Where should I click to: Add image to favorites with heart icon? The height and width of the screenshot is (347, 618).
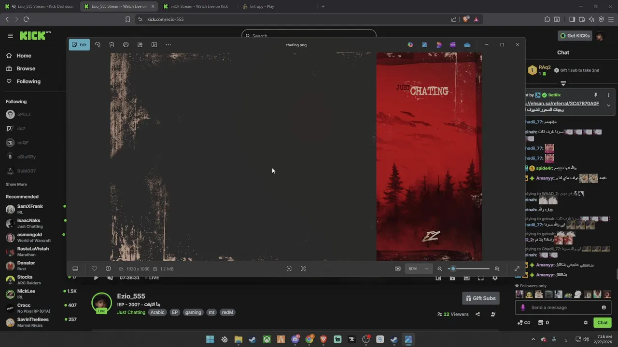coord(94,269)
